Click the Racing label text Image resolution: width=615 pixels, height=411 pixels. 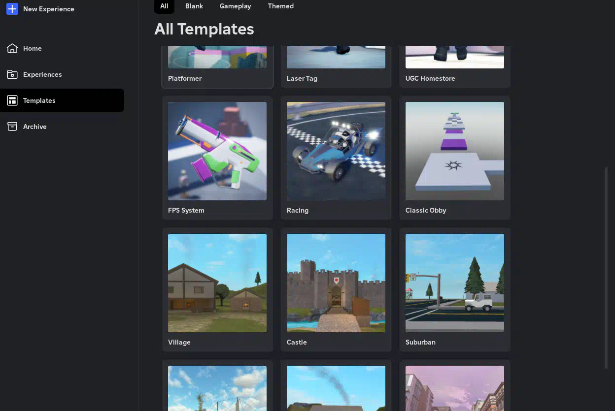coord(298,210)
